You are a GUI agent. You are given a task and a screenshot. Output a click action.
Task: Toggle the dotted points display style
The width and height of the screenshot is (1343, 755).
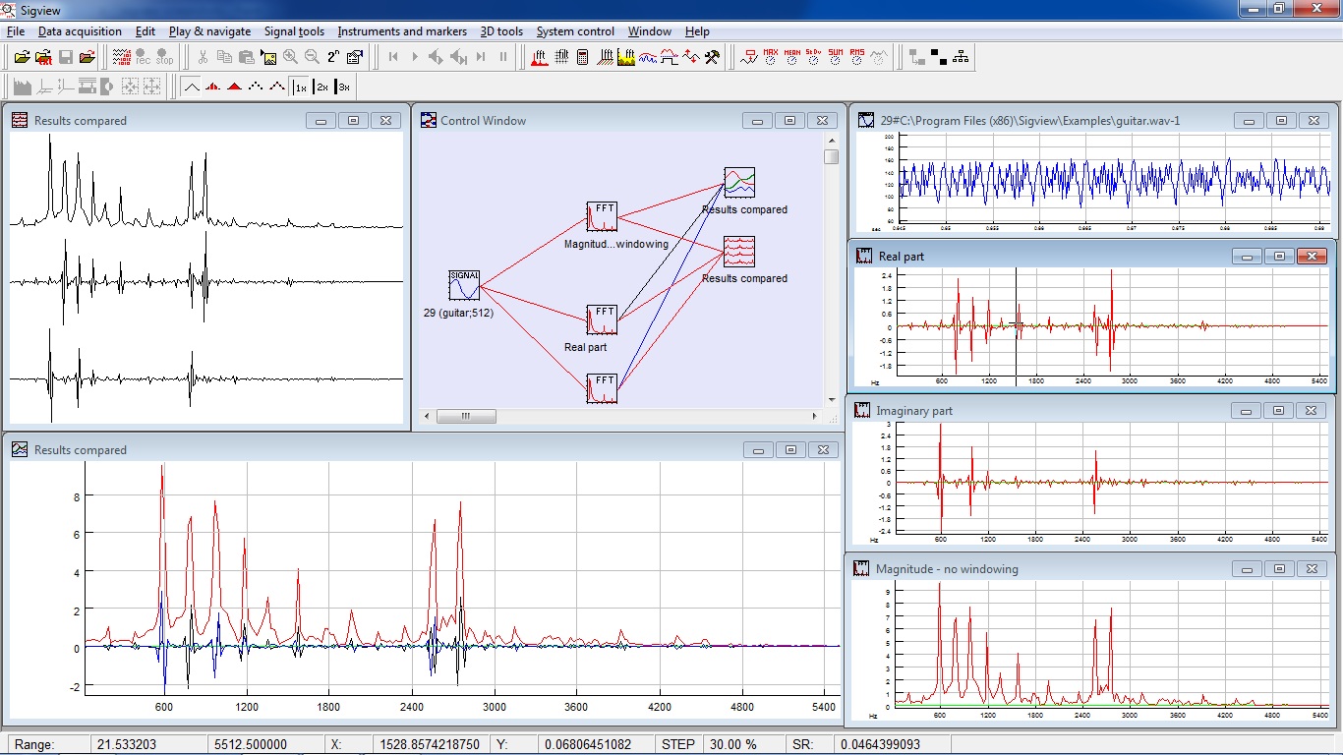pyautogui.click(x=256, y=87)
